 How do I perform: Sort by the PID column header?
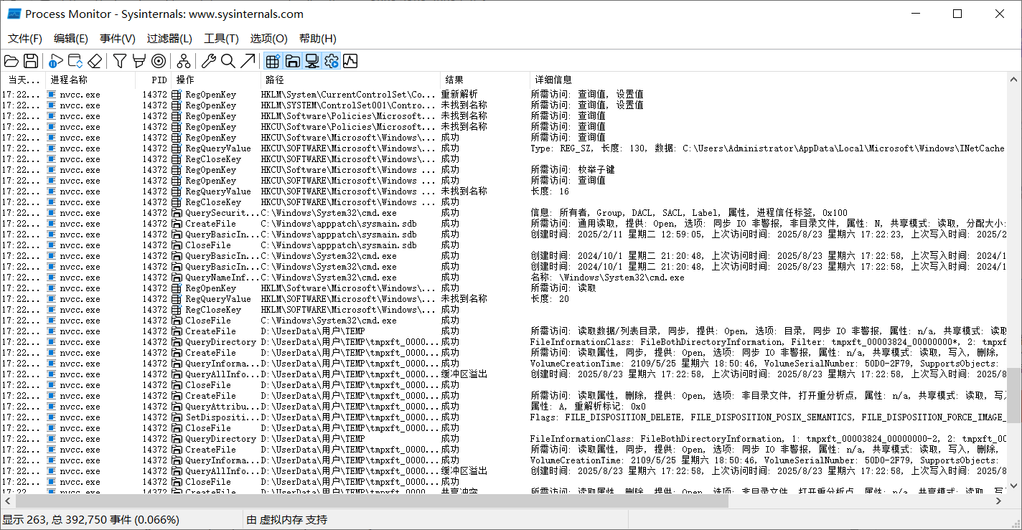pos(153,80)
